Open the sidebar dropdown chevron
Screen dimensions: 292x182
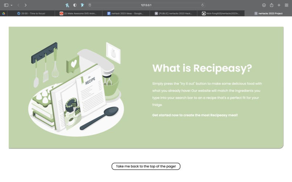(12, 5)
